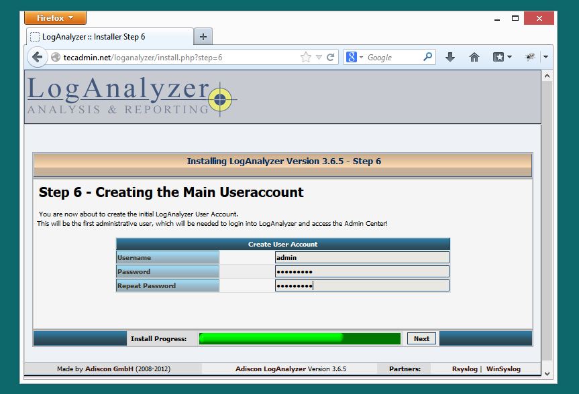Open the Rsyslog partner link
Screen dimensions: 579x394
click(x=464, y=369)
